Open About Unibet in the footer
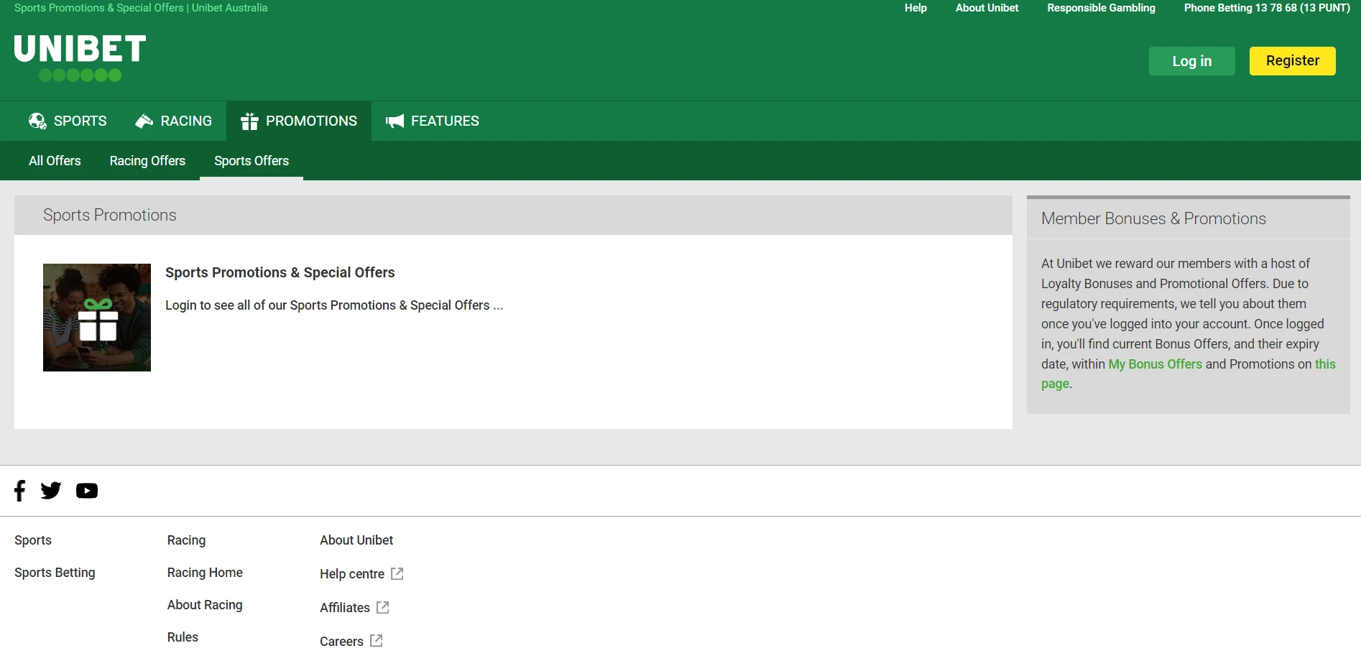 pyautogui.click(x=356, y=540)
